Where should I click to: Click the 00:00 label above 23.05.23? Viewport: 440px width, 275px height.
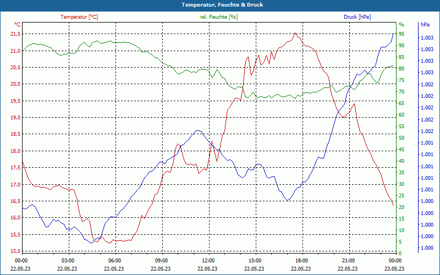pyautogui.click(x=395, y=260)
